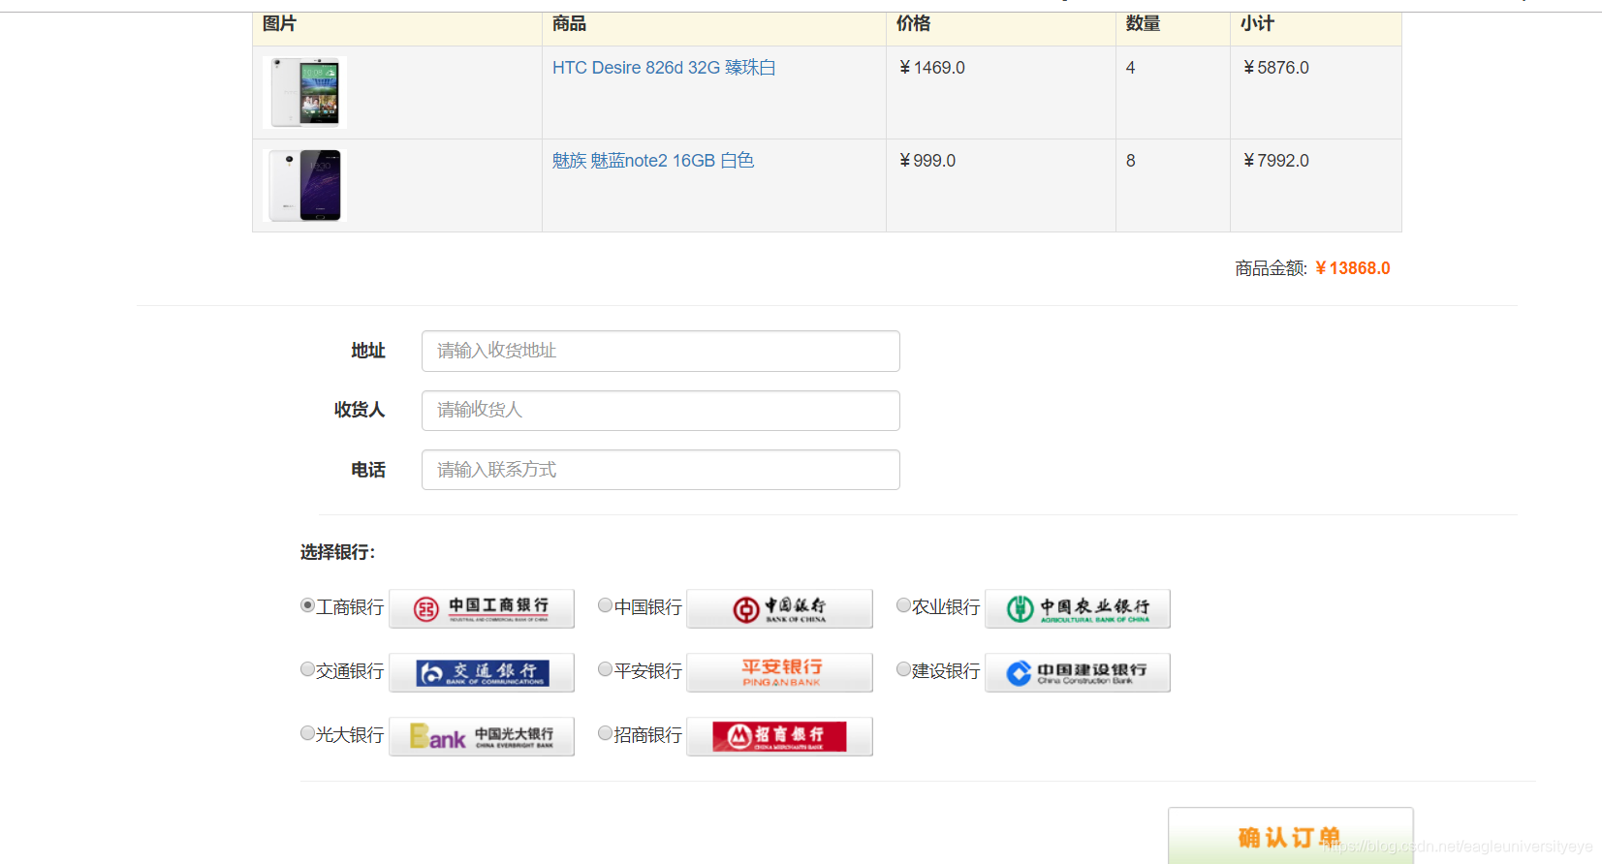Click the China Everbright Bank logo
The height and width of the screenshot is (864, 1602).
(482, 736)
